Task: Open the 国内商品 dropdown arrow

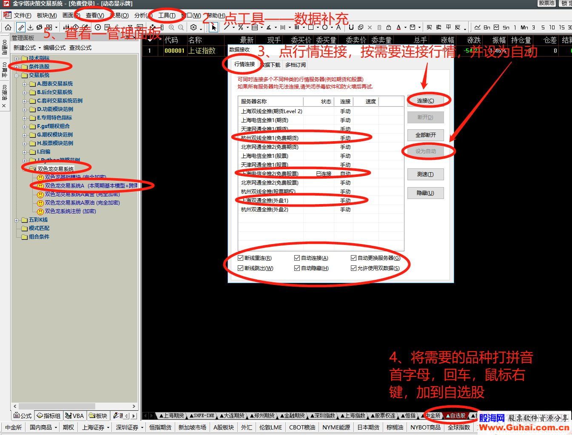Action: [56, 427]
